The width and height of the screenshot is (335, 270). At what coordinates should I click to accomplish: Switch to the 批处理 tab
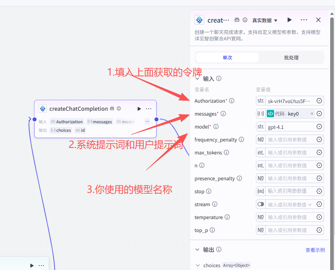pyautogui.click(x=291, y=57)
